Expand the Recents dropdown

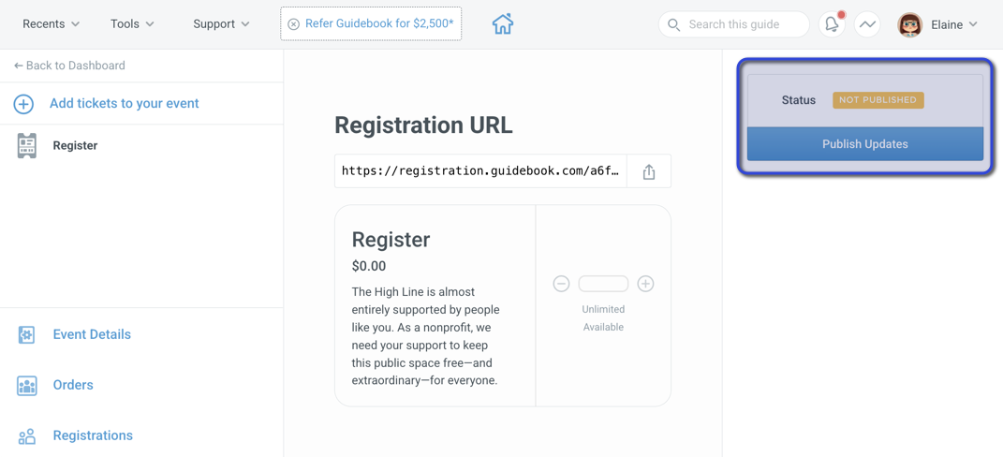point(52,24)
